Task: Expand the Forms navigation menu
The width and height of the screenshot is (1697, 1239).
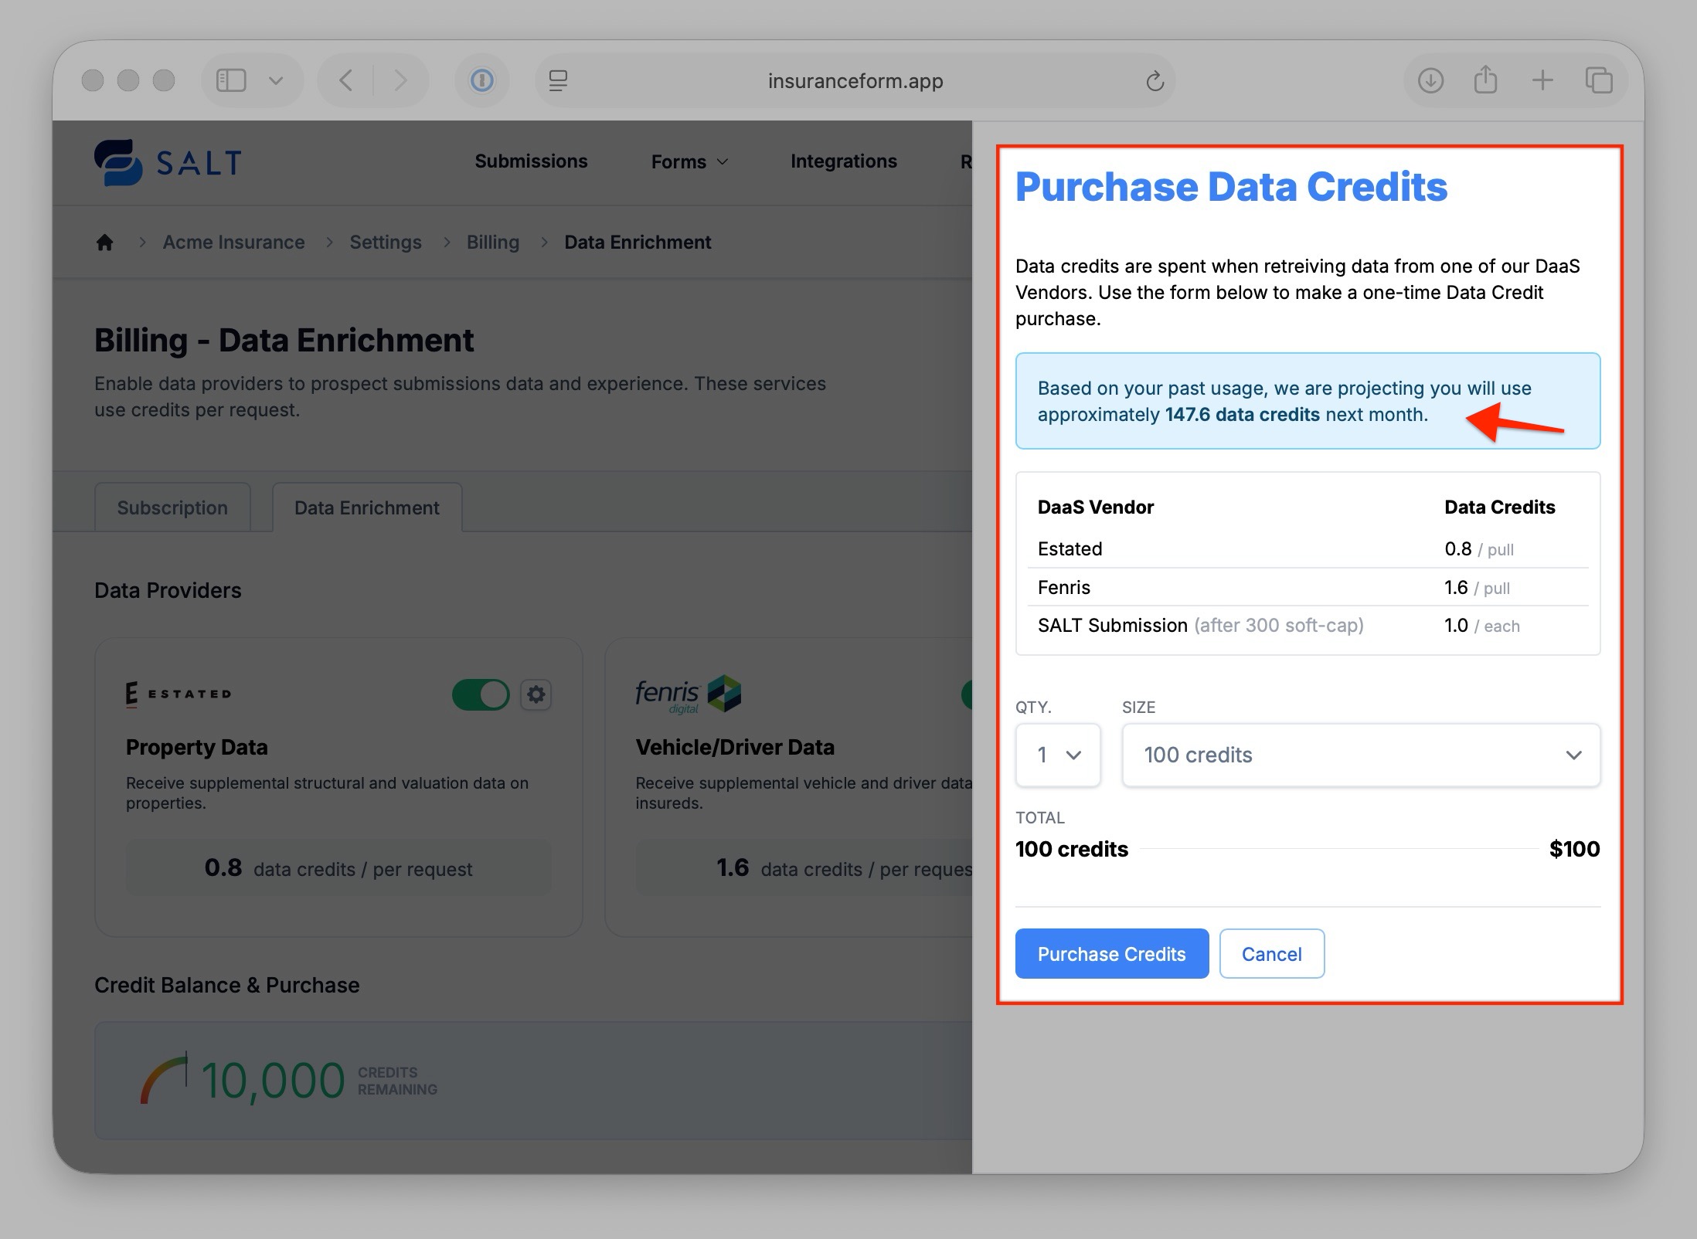Action: pyautogui.click(x=689, y=161)
